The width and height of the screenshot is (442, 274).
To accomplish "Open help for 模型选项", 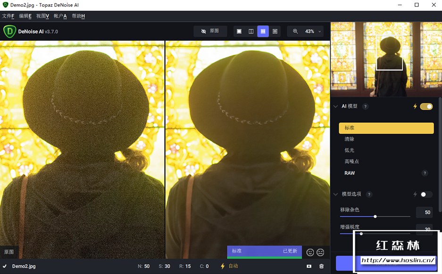I will [369, 194].
